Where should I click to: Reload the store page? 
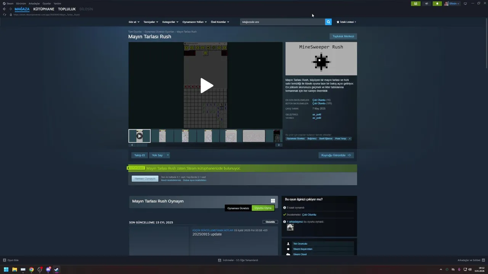click(x=5, y=14)
